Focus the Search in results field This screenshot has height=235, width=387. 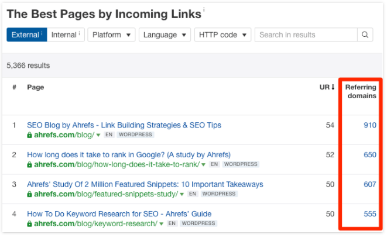click(x=306, y=34)
